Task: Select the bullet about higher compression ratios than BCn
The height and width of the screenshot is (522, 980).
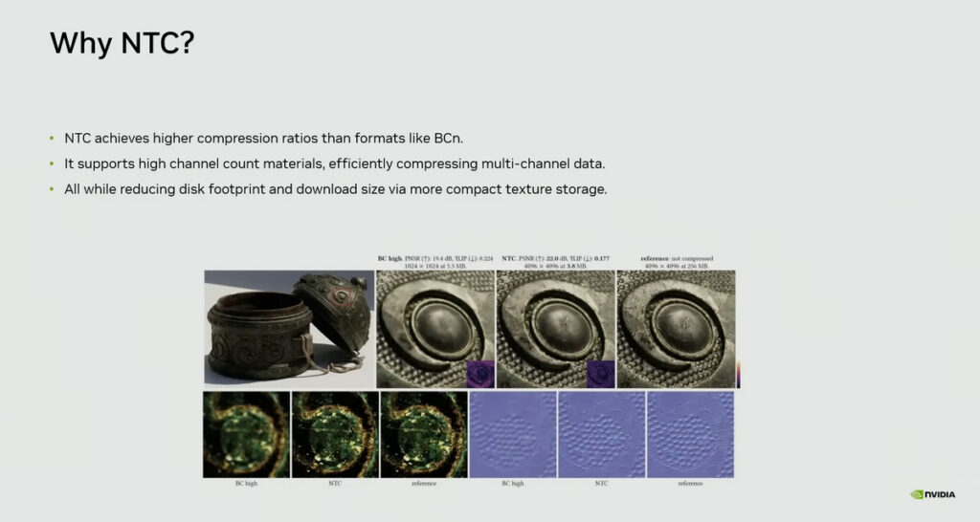Action: [263, 138]
